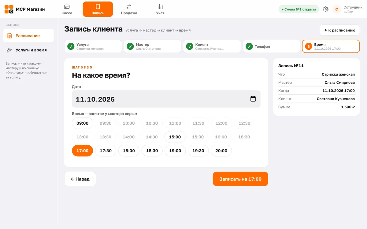
Task: Click 11.10.2026 17:00 in the summary card
Action: pyautogui.click(x=339, y=91)
